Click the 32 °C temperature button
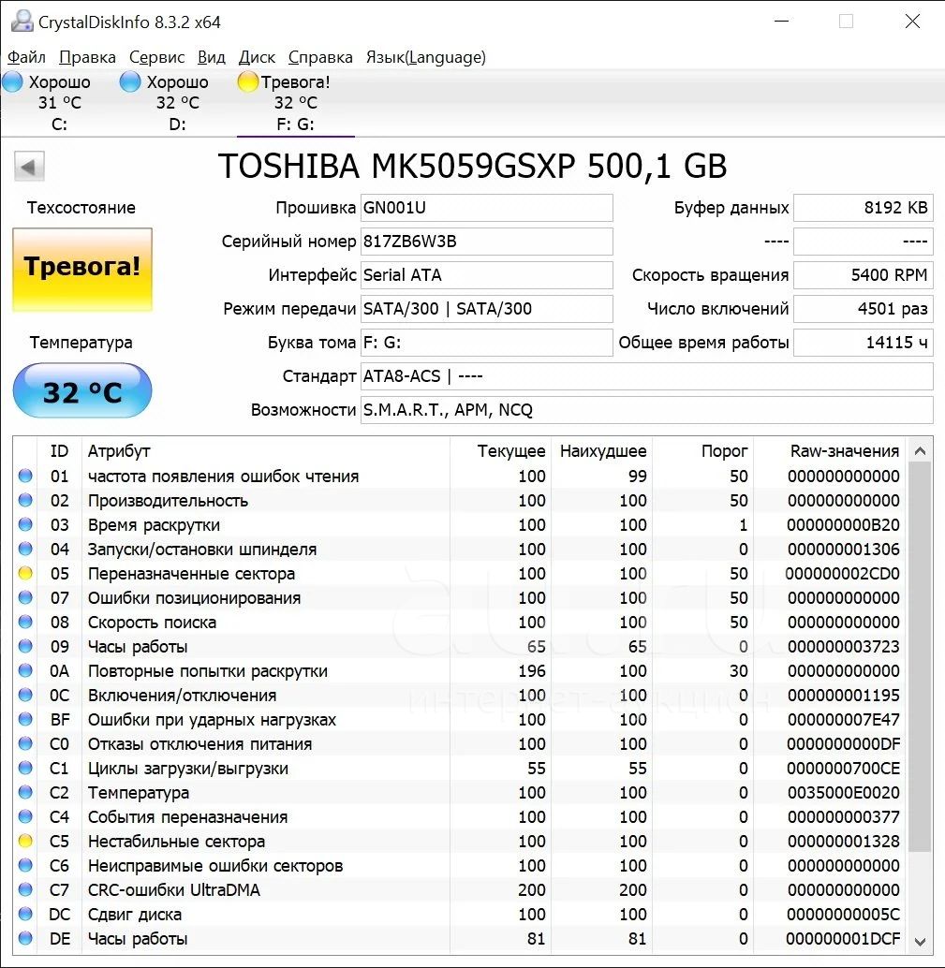Screen dimensions: 945x968 82,390
